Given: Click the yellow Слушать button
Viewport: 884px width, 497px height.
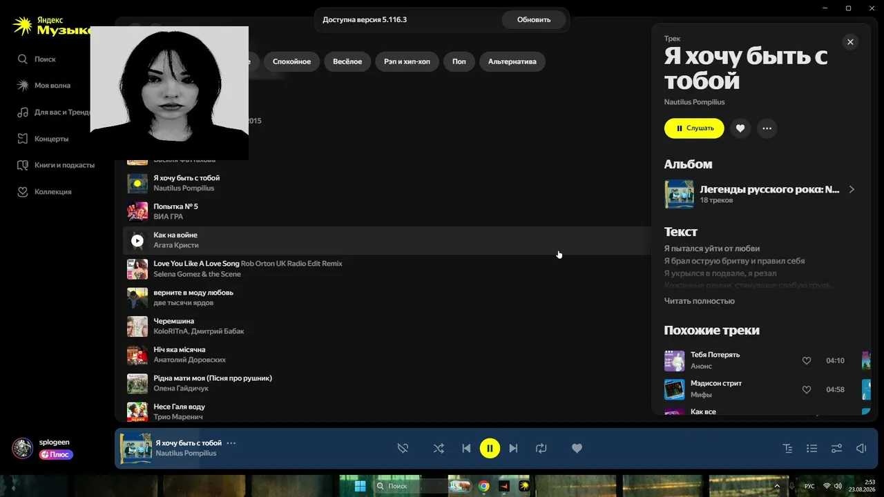Looking at the screenshot, I should [x=694, y=128].
